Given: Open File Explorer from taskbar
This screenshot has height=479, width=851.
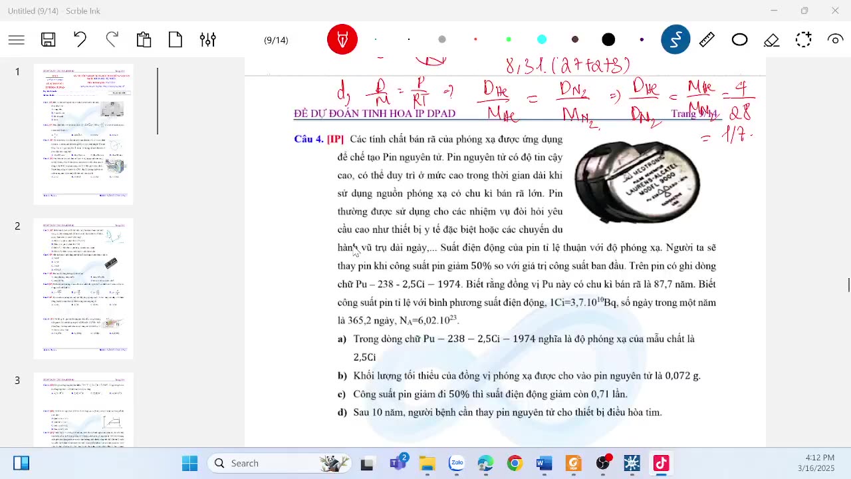Looking at the screenshot, I should click(x=427, y=463).
